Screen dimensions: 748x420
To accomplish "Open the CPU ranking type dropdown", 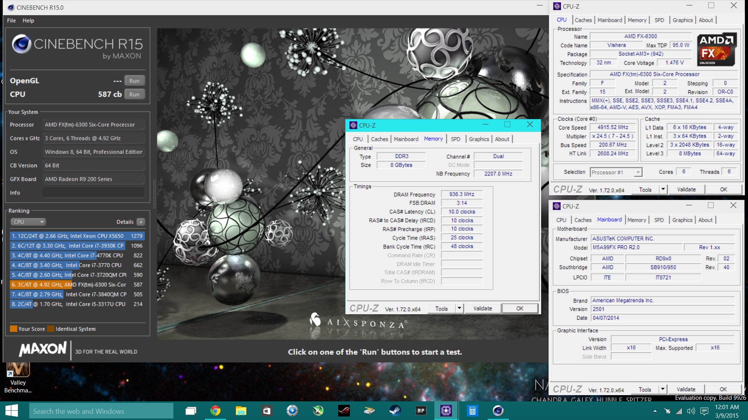I will (28, 222).
